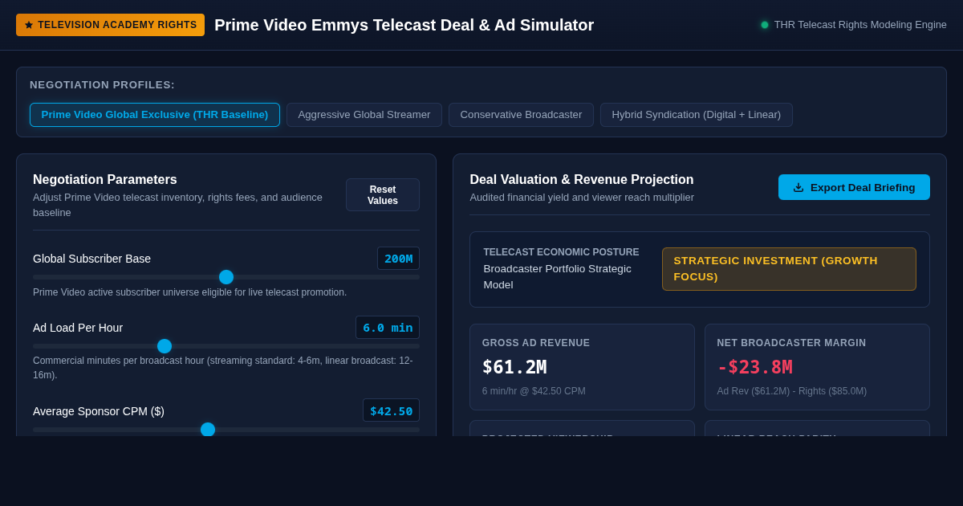Click the green status dot beside THR engine
Viewport: 963px width, 506px height.
pos(765,25)
